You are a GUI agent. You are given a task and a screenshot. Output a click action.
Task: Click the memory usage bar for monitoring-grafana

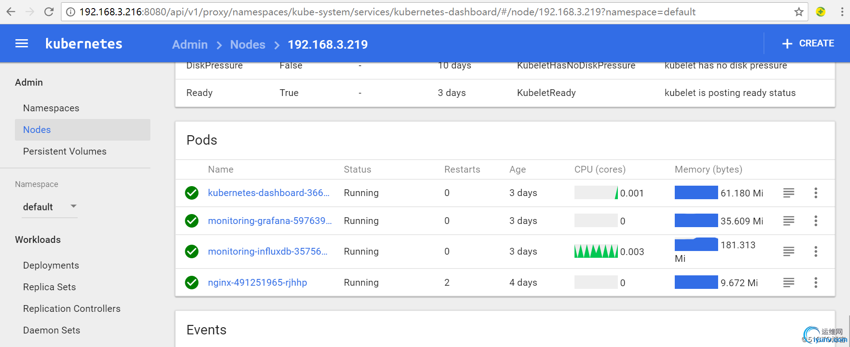coord(696,220)
